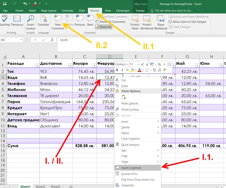Image resolution: width=226 pixels, height=188 pixels.
Task: Choose Format Cells from the context menu
Action: (x=138, y=174)
